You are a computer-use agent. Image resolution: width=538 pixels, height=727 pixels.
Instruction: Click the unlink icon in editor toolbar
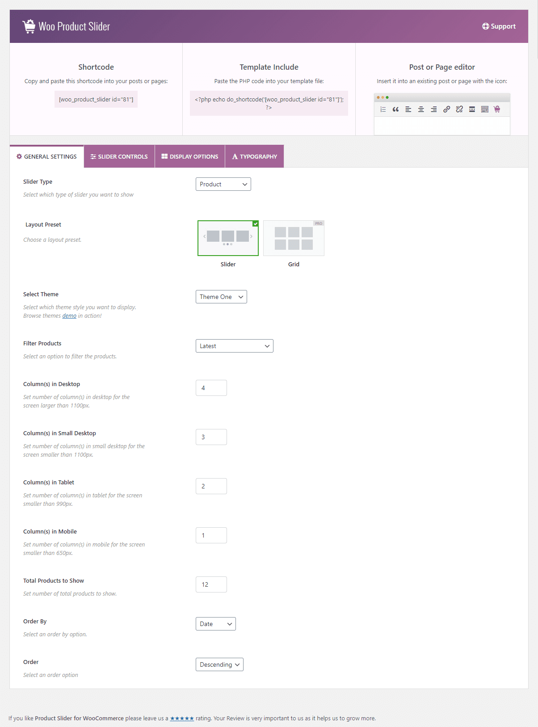459,109
